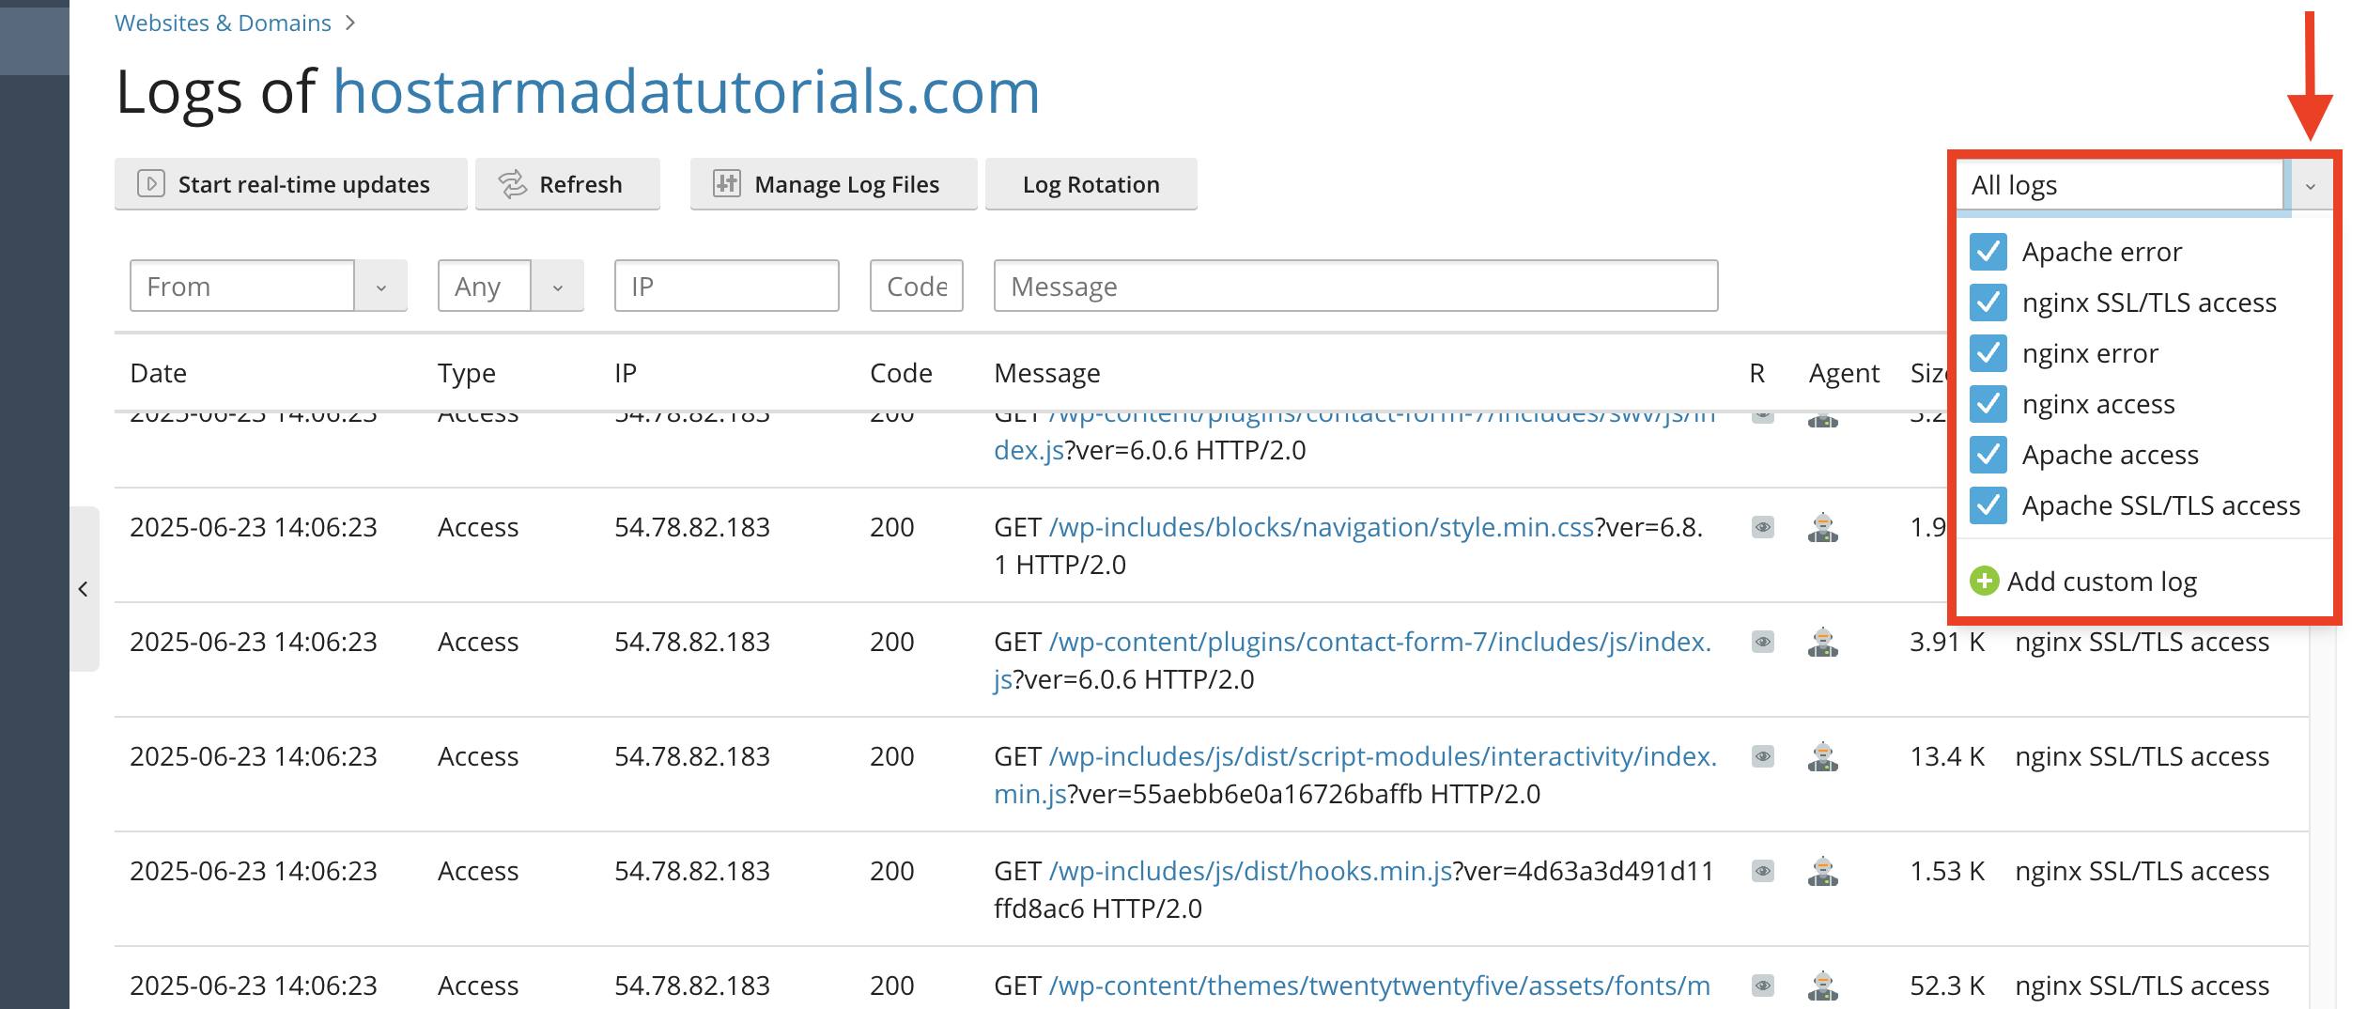The image size is (2367, 1009).
Task: Open contact-form-7/includes/js/index.js link
Action: [x=1379, y=642]
